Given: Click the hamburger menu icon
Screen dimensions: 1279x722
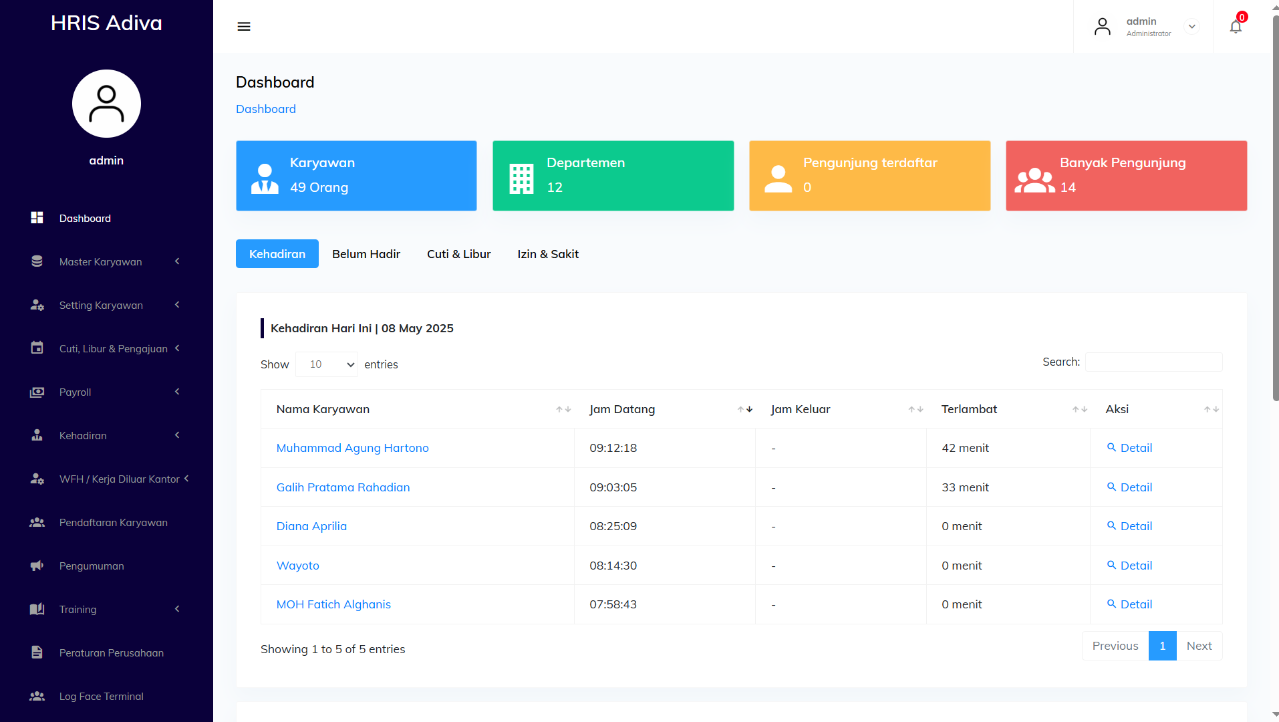Looking at the screenshot, I should [x=244, y=27].
